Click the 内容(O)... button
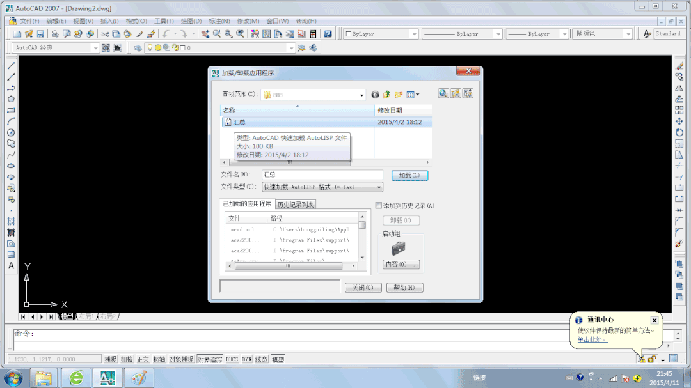Screen dimensions: 691x388 tap(401, 265)
